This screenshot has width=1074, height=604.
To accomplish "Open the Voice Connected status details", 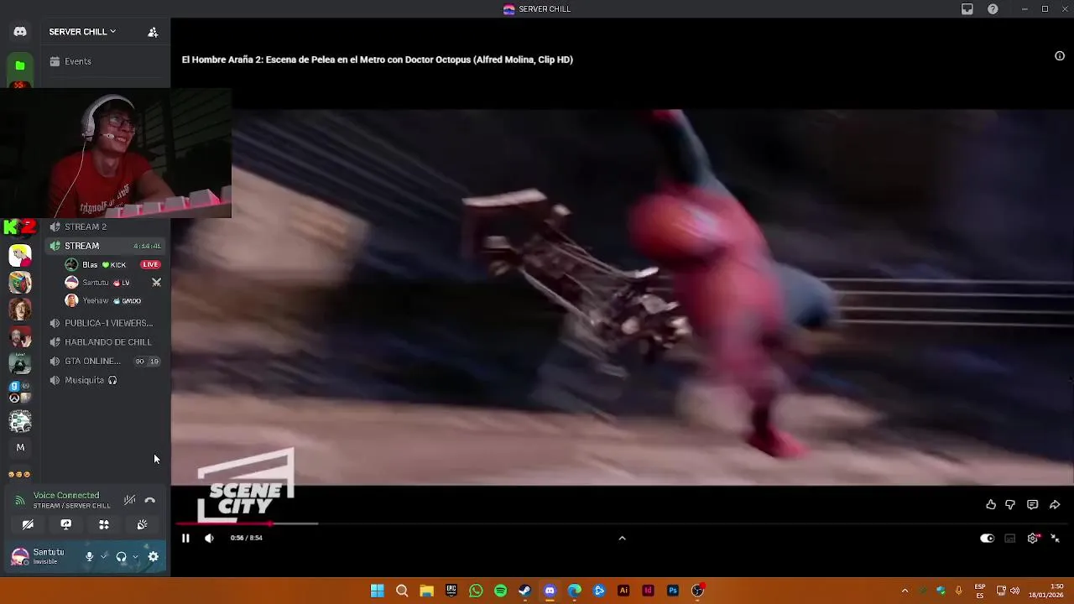I will pyautogui.click(x=66, y=496).
